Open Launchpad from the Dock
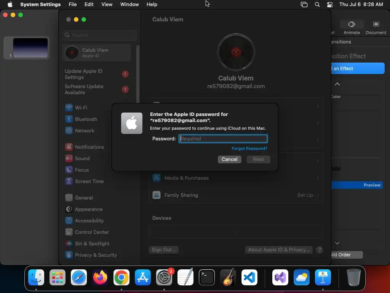The width and height of the screenshot is (390, 293). click(58, 277)
